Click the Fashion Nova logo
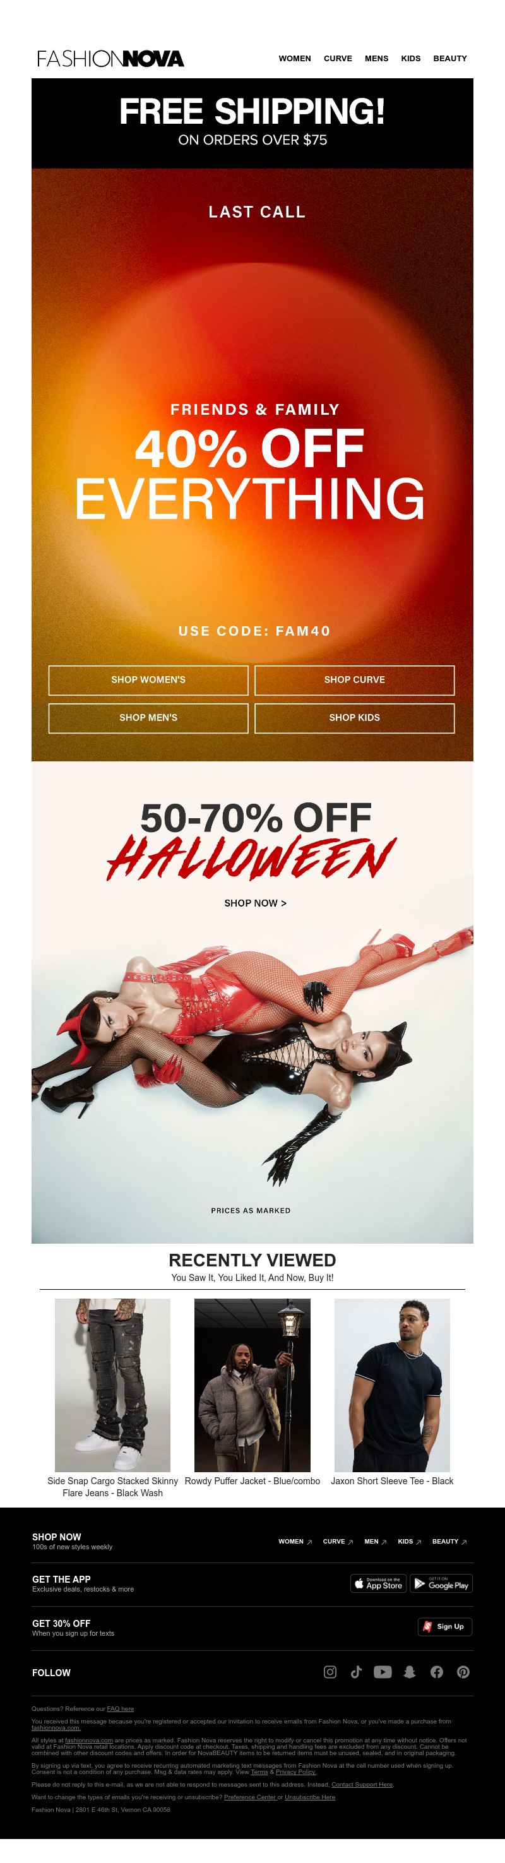Image resolution: width=505 pixels, height=1863 pixels. point(110,59)
